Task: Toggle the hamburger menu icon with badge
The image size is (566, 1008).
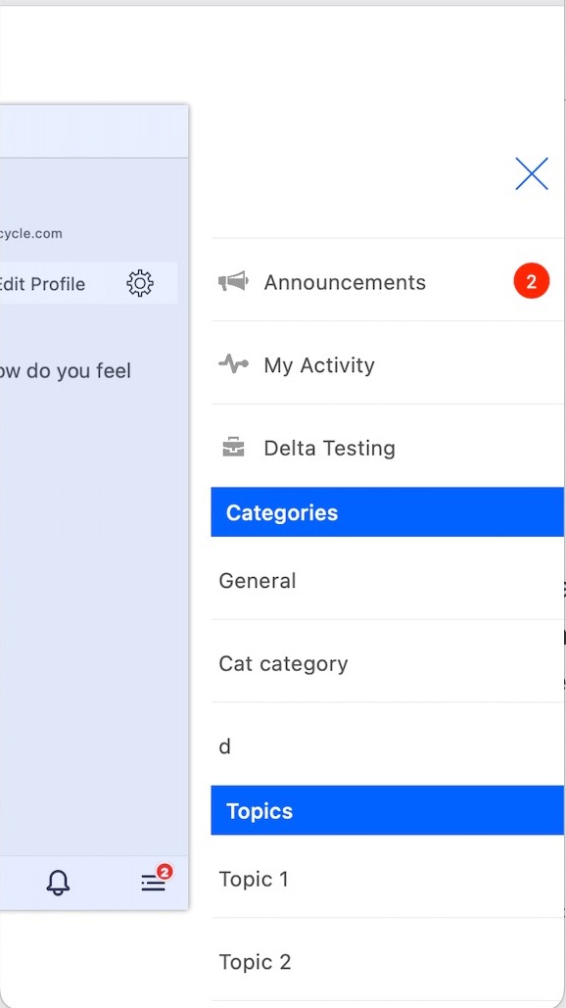Action: click(156, 879)
